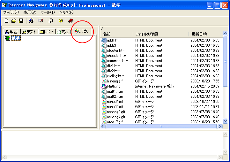Open the ツール(T) menu
Screen dimensions: 230x162
point(48,12)
